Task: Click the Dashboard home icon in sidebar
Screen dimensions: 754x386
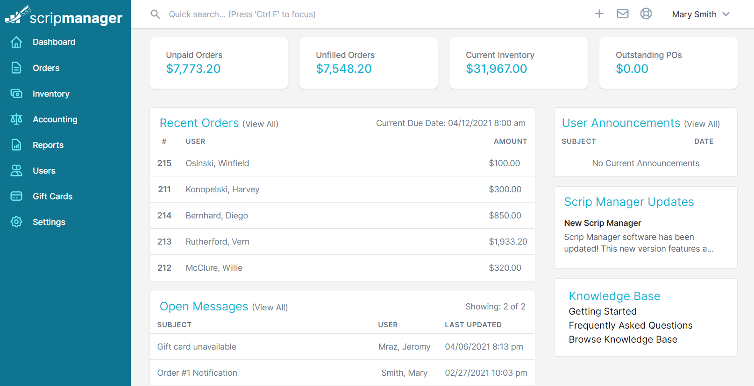Action: (x=16, y=42)
